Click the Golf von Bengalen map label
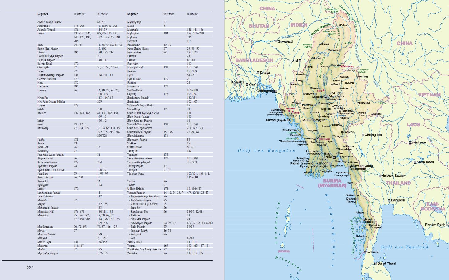 (267, 150)
